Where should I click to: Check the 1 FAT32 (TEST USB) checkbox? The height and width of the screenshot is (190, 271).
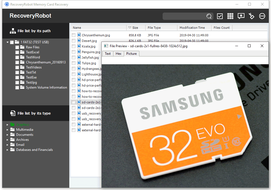[12, 42]
